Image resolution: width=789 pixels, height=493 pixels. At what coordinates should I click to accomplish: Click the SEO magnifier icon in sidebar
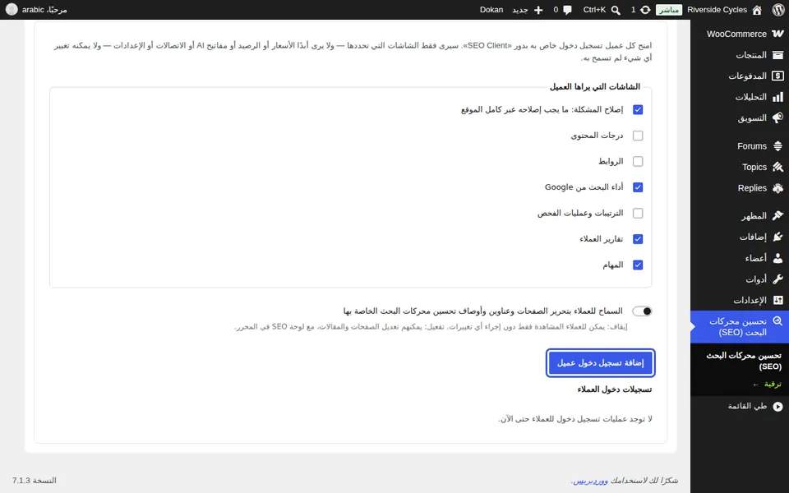pos(777,321)
